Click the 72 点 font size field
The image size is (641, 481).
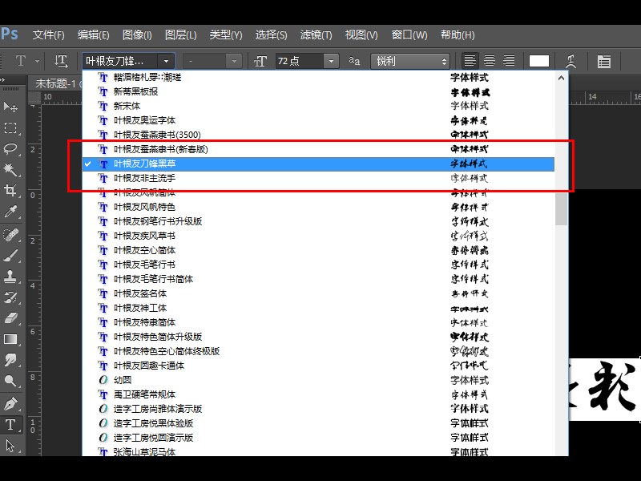point(300,62)
